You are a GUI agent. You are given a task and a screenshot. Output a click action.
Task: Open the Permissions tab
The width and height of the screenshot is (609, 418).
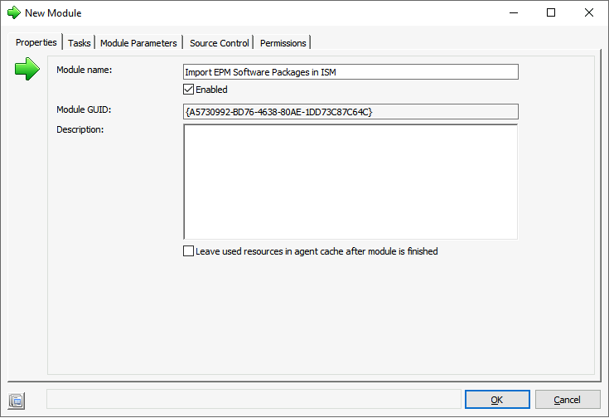click(x=283, y=43)
